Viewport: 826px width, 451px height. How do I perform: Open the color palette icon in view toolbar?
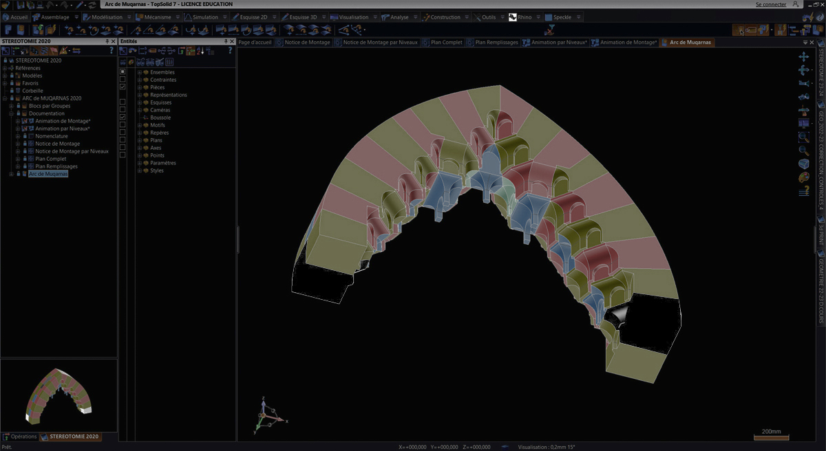click(803, 177)
